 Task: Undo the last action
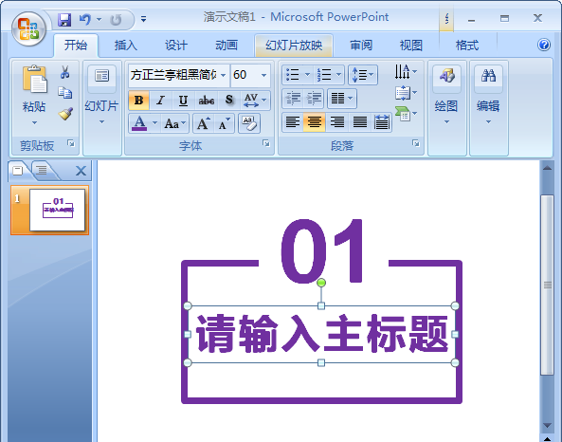pyautogui.click(x=85, y=19)
